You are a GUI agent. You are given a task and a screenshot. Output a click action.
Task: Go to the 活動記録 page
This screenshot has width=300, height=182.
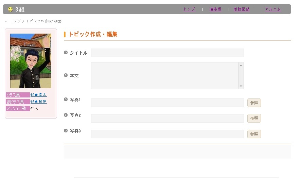pos(242,9)
